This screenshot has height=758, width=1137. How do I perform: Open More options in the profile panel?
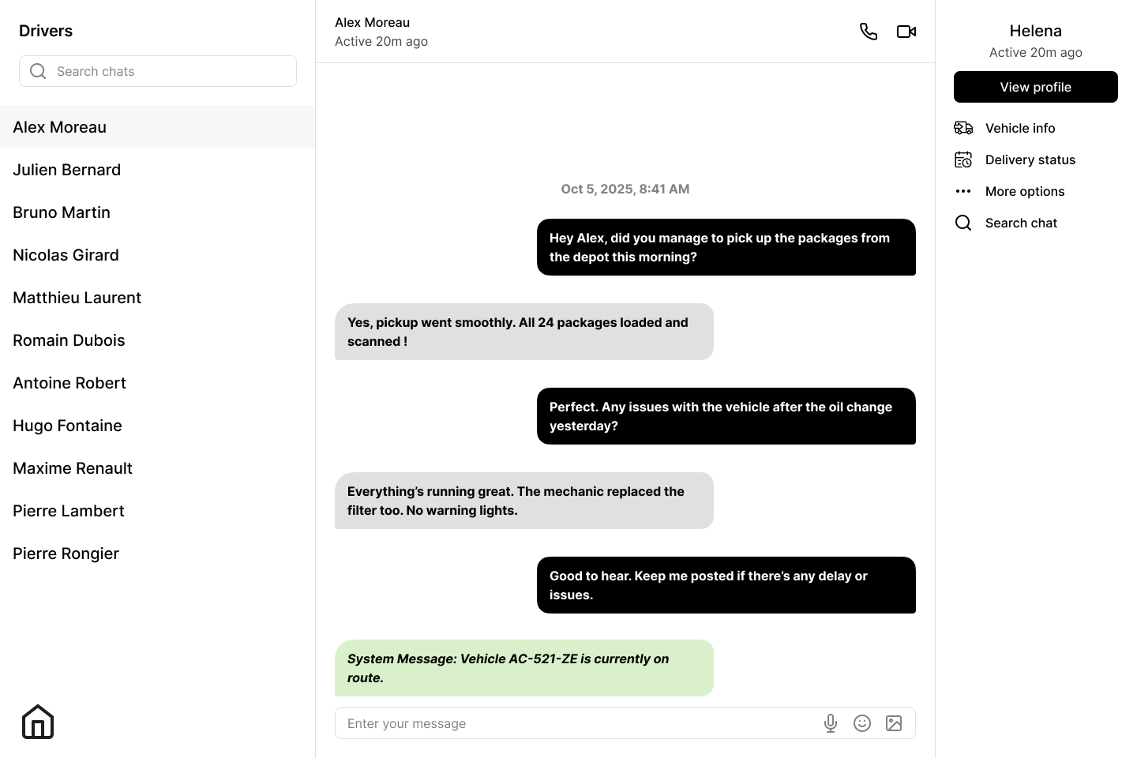tap(1025, 191)
